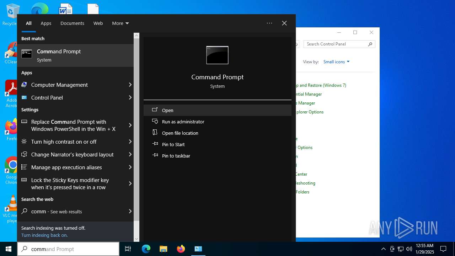Screen dimensions: 455x256
Task: Expand Sticky Keys setting arrow
Action: click(x=130, y=183)
